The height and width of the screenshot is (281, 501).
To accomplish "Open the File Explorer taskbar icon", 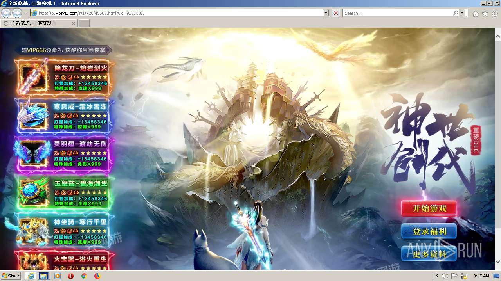I will click(x=43, y=276).
